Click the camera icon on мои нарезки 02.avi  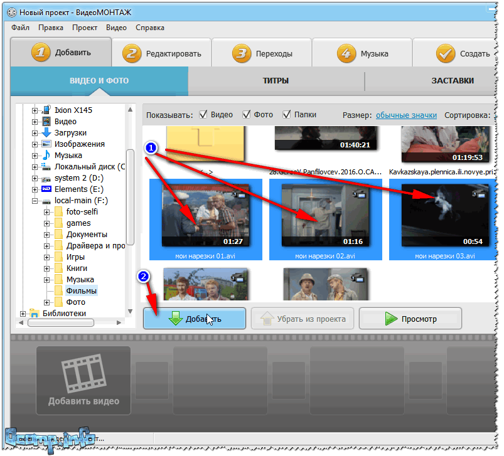click(x=358, y=194)
